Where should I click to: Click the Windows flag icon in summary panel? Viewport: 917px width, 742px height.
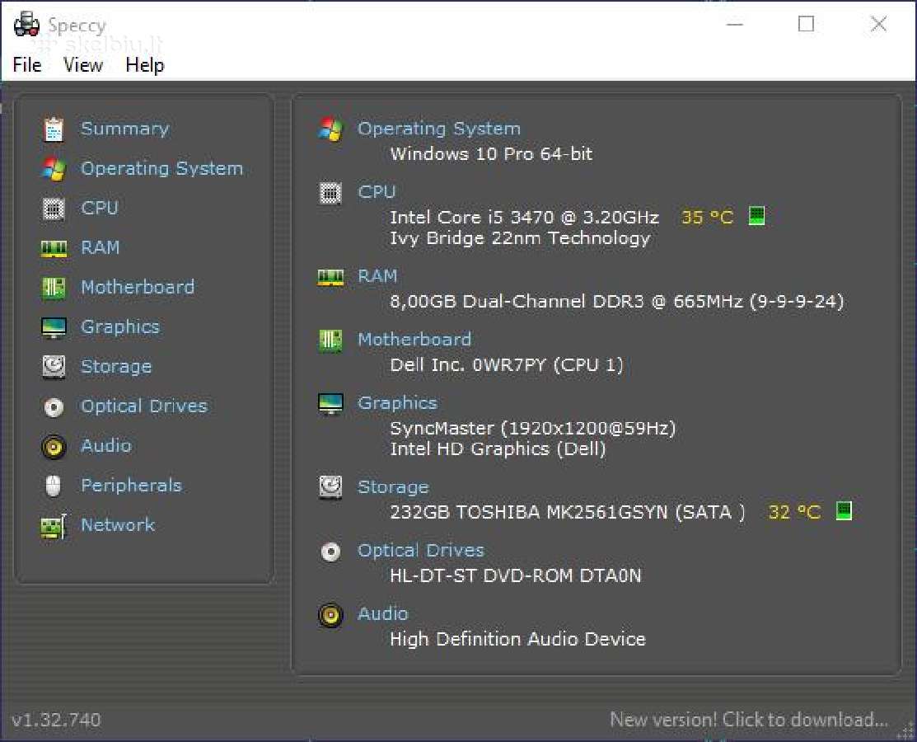tap(330, 129)
